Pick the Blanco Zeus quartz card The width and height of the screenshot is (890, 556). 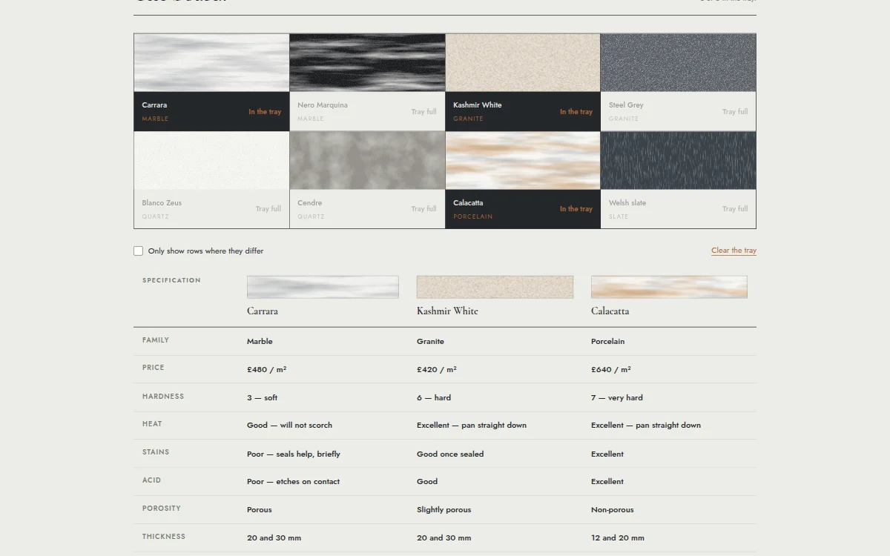pos(211,180)
